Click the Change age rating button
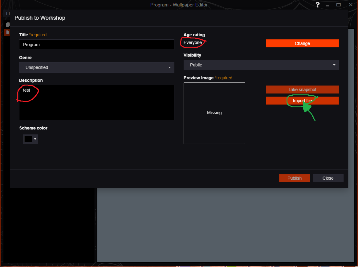This screenshot has width=358, height=267. [x=302, y=43]
